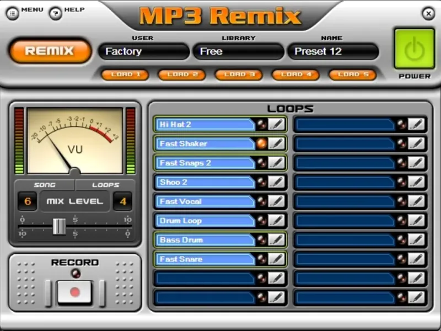
Task: Click the loops level value 4
Action: click(122, 201)
